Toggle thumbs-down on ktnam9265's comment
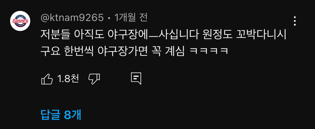The height and width of the screenshot is (129, 315). (94, 79)
